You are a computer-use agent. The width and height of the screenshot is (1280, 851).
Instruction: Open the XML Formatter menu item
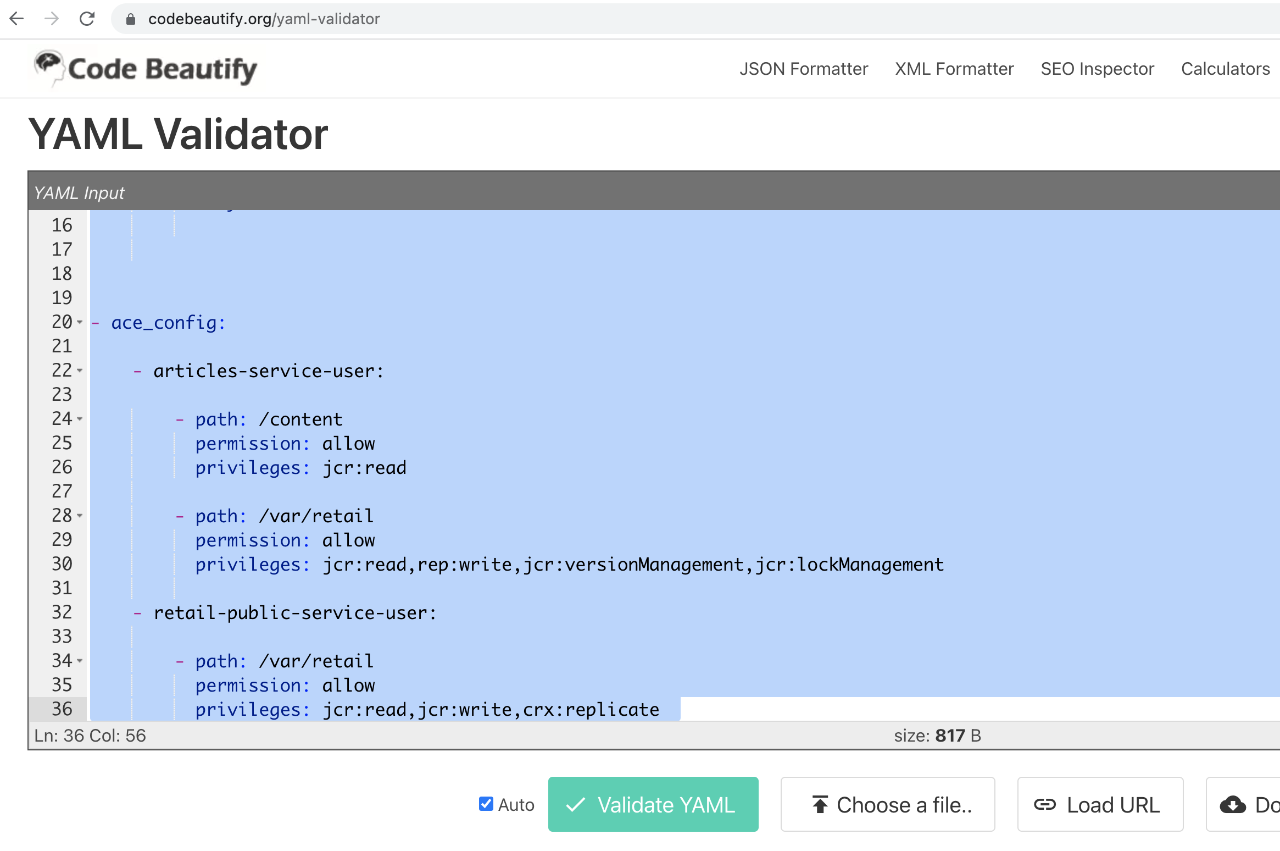954,69
